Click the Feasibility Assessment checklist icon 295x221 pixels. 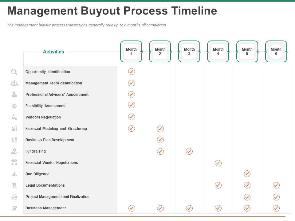click(x=14, y=106)
